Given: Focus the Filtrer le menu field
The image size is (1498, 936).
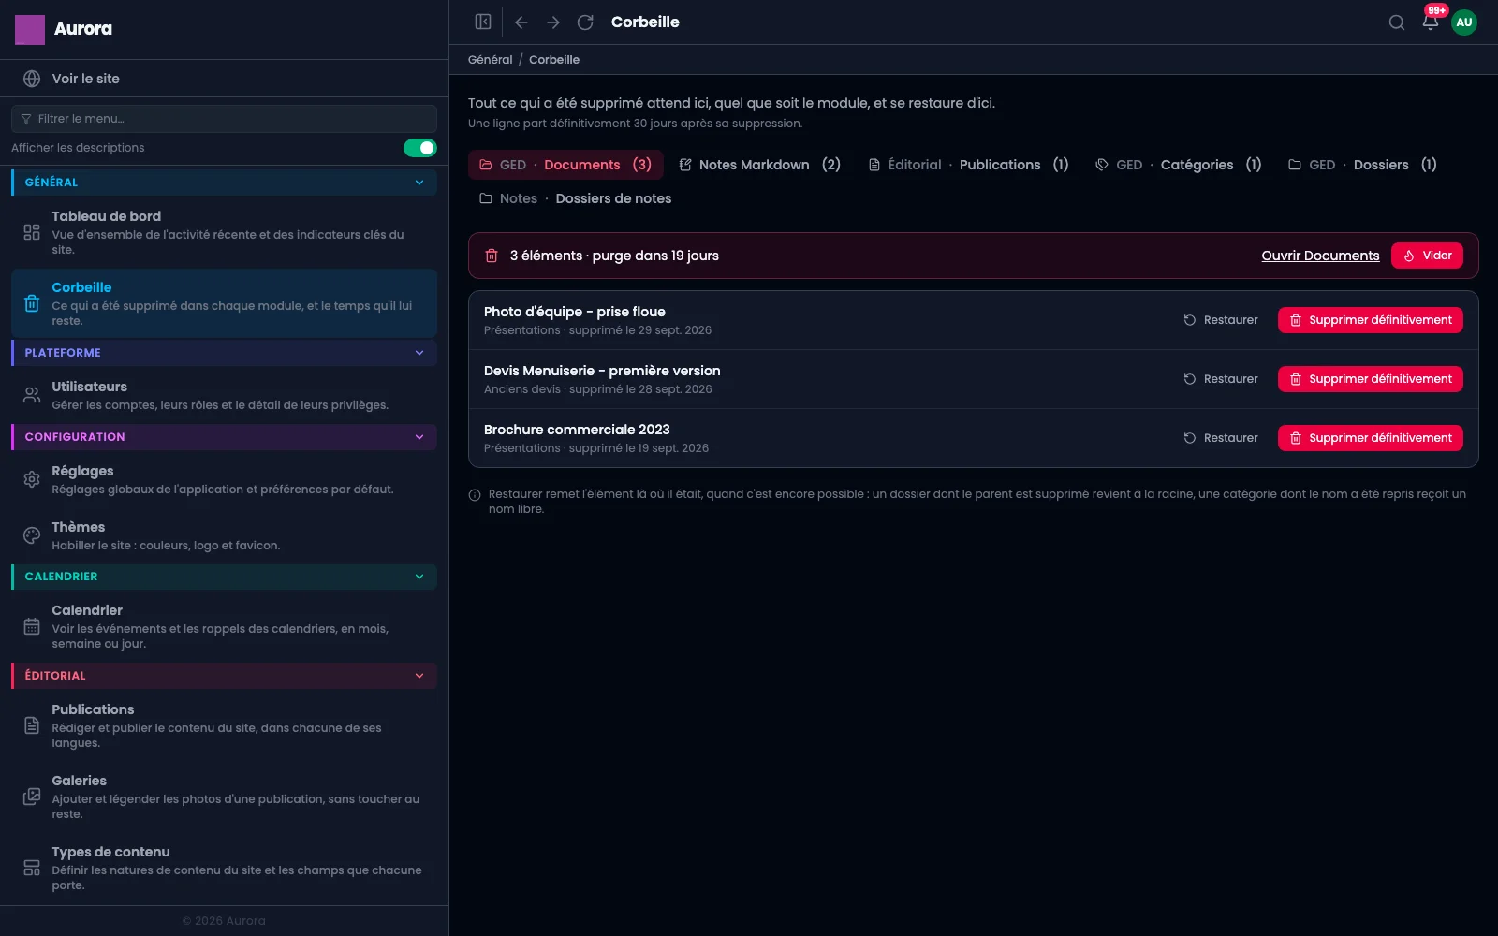Looking at the screenshot, I should pyautogui.click(x=224, y=119).
